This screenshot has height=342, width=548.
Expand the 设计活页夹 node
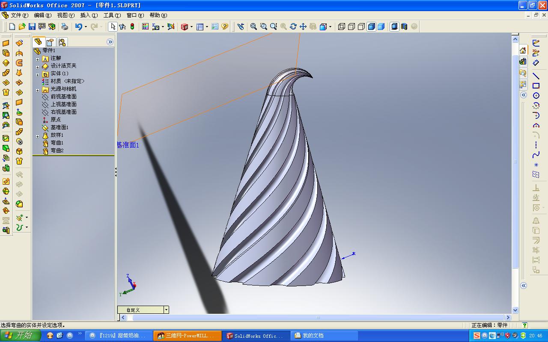pyautogui.click(x=37, y=67)
